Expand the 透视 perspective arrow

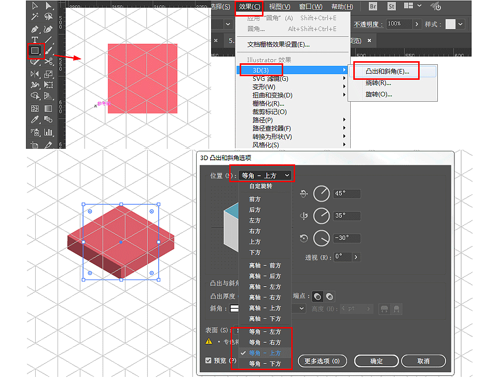pos(356,257)
